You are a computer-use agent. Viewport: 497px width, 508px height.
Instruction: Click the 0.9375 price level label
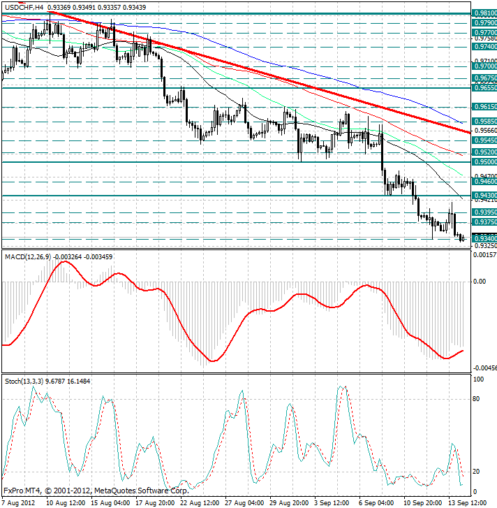click(x=484, y=222)
